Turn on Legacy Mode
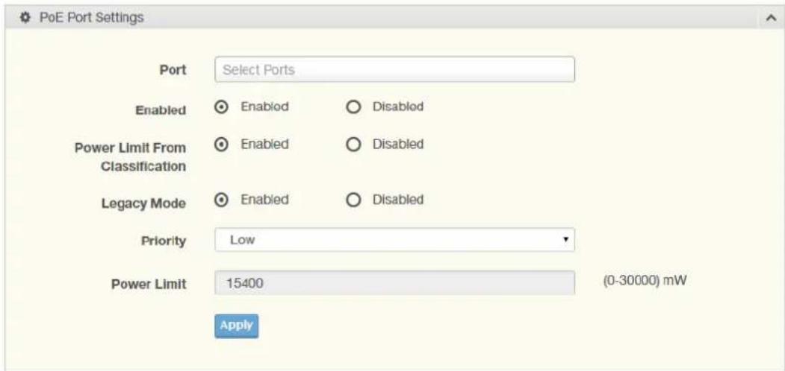Screen dimensions: 785x371 pos(222,200)
